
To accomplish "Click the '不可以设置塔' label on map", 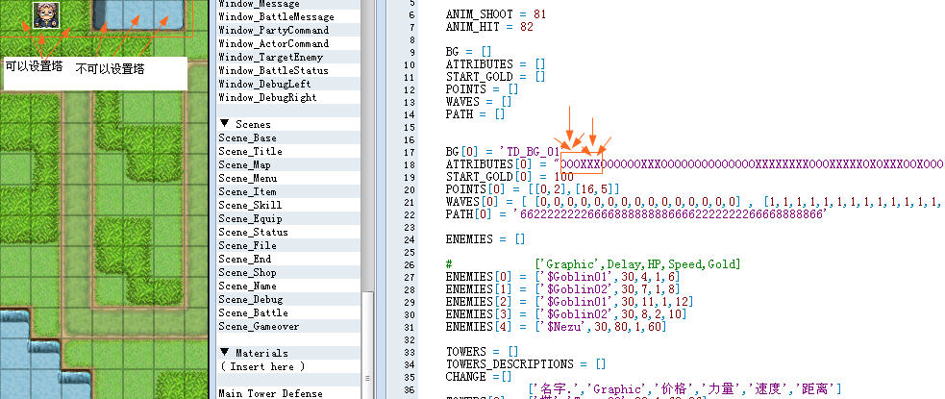I will [111, 68].
